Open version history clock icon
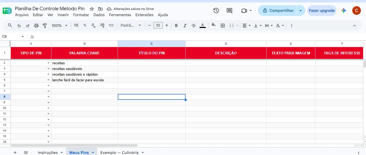 tap(216, 10)
